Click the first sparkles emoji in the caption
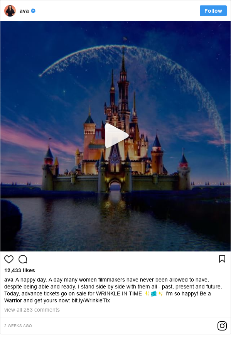 tap(147, 293)
